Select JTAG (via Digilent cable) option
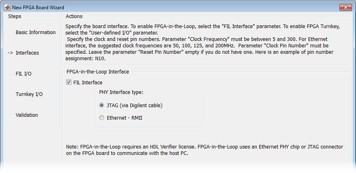356x173 pixels. (102, 106)
